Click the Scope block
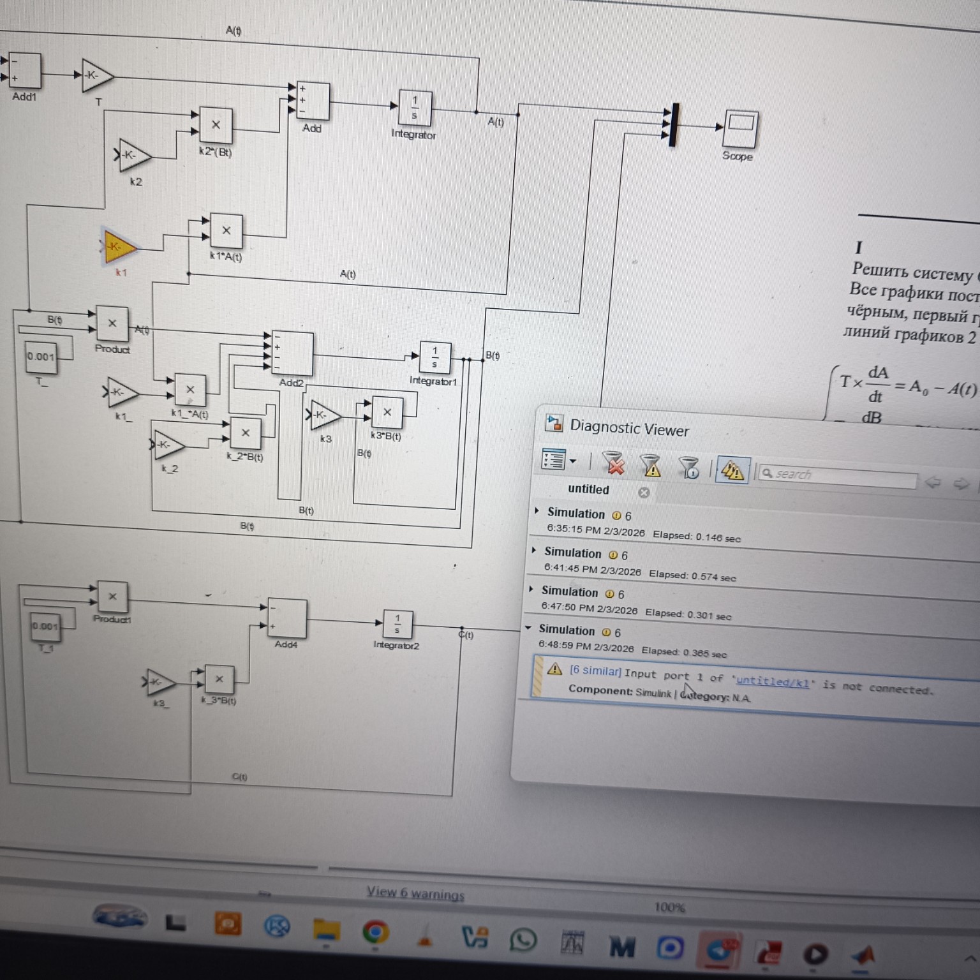 (x=740, y=130)
